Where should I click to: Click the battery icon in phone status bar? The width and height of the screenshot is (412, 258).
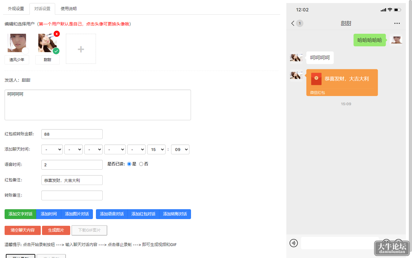(398, 10)
